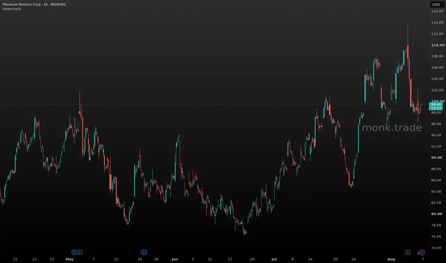The image size is (446, 263).
Task: Click the 84.00 price axis label
Action: tap(436, 191)
